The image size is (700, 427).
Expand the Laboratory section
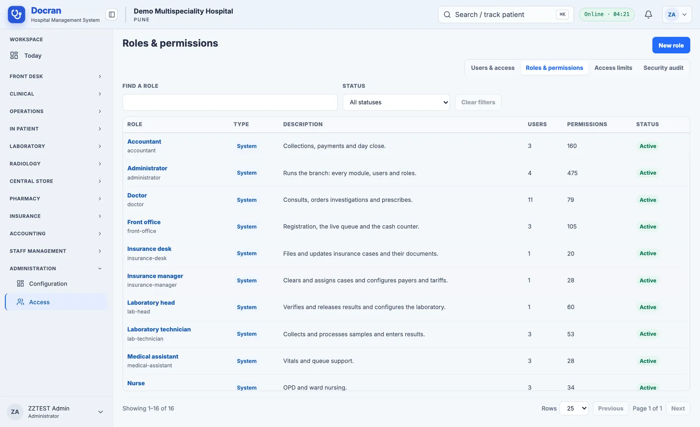(x=56, y=146)
